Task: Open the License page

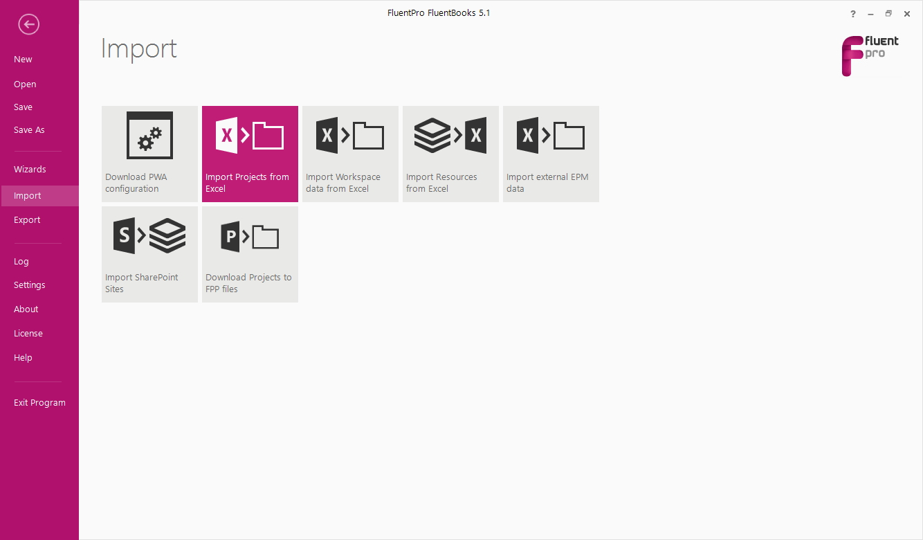Action: (x=28, y=334)
